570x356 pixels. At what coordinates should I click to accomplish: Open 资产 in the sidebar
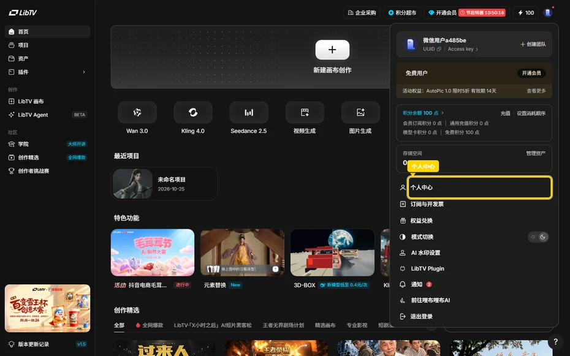(x=48, y=58)
